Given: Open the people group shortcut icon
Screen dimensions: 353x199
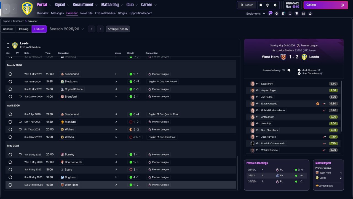Looking at the screenshot, I should pyautogui.click(x=310, y=14).
